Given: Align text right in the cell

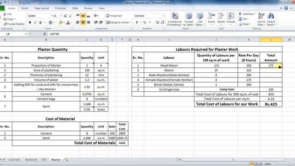Looking at the screenshot, I should pyautogui.click(x=88, y=23).
